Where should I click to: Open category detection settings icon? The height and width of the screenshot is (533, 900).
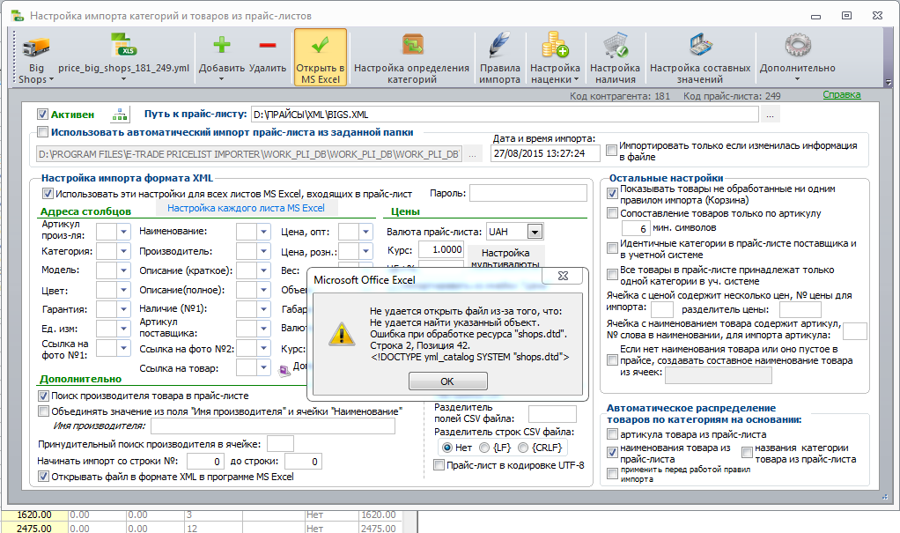(412, 45)
